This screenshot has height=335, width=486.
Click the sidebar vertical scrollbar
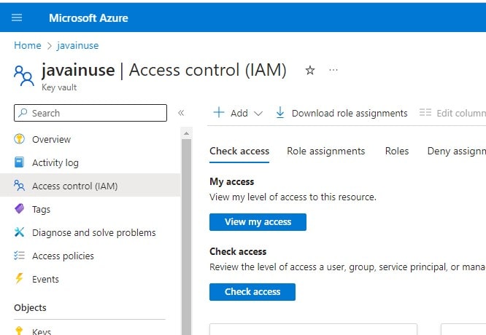point(186,237)
